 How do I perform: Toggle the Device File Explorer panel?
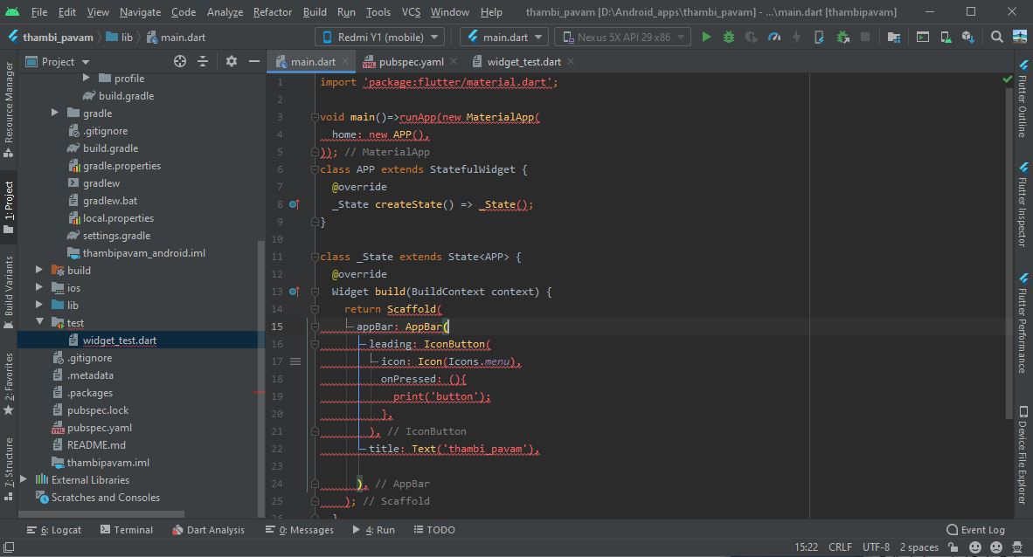coord(1023,456)
